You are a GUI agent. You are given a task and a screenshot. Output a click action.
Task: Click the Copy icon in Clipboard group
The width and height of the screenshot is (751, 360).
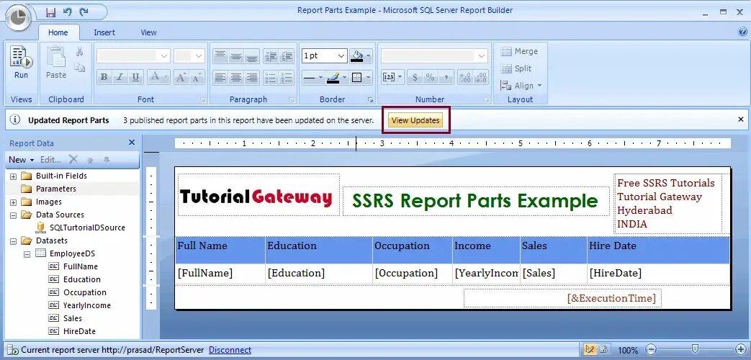(80, 68)
